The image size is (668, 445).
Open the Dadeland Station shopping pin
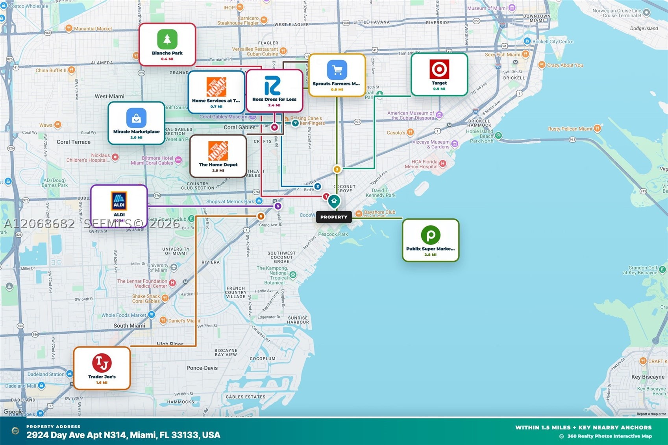point(69,374)
